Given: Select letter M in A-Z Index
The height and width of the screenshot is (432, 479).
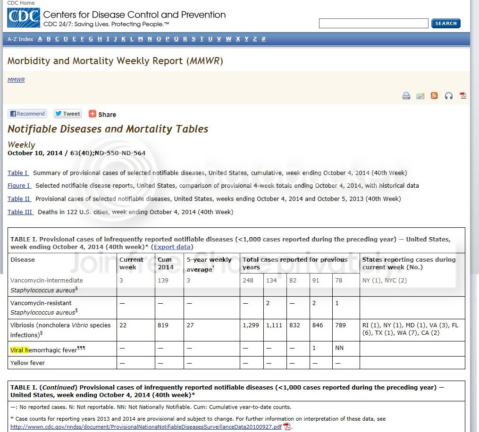Looking at the screenshot, I should 141,39.
